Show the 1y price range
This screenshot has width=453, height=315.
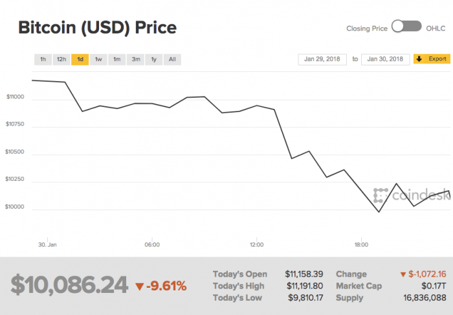pyautogui.click(x=154, y=59)
